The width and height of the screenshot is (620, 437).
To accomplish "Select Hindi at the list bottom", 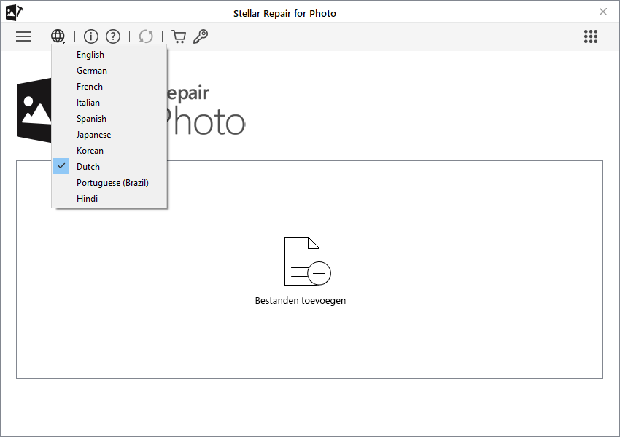I will pos(87,199).
